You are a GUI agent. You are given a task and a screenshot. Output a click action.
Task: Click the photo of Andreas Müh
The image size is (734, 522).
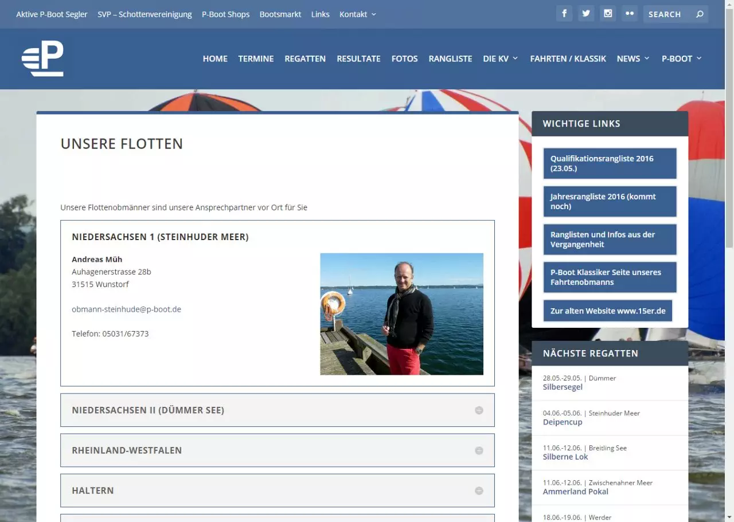(x=401, y=314)
